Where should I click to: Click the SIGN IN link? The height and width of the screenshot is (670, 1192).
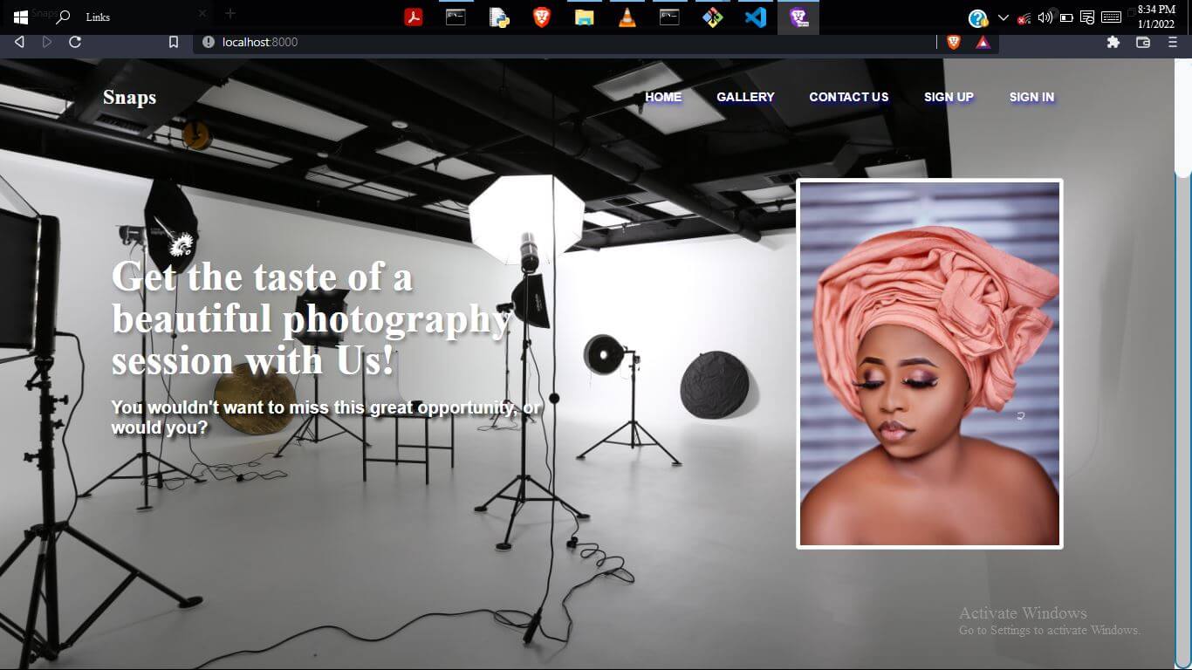[1031, 97]
